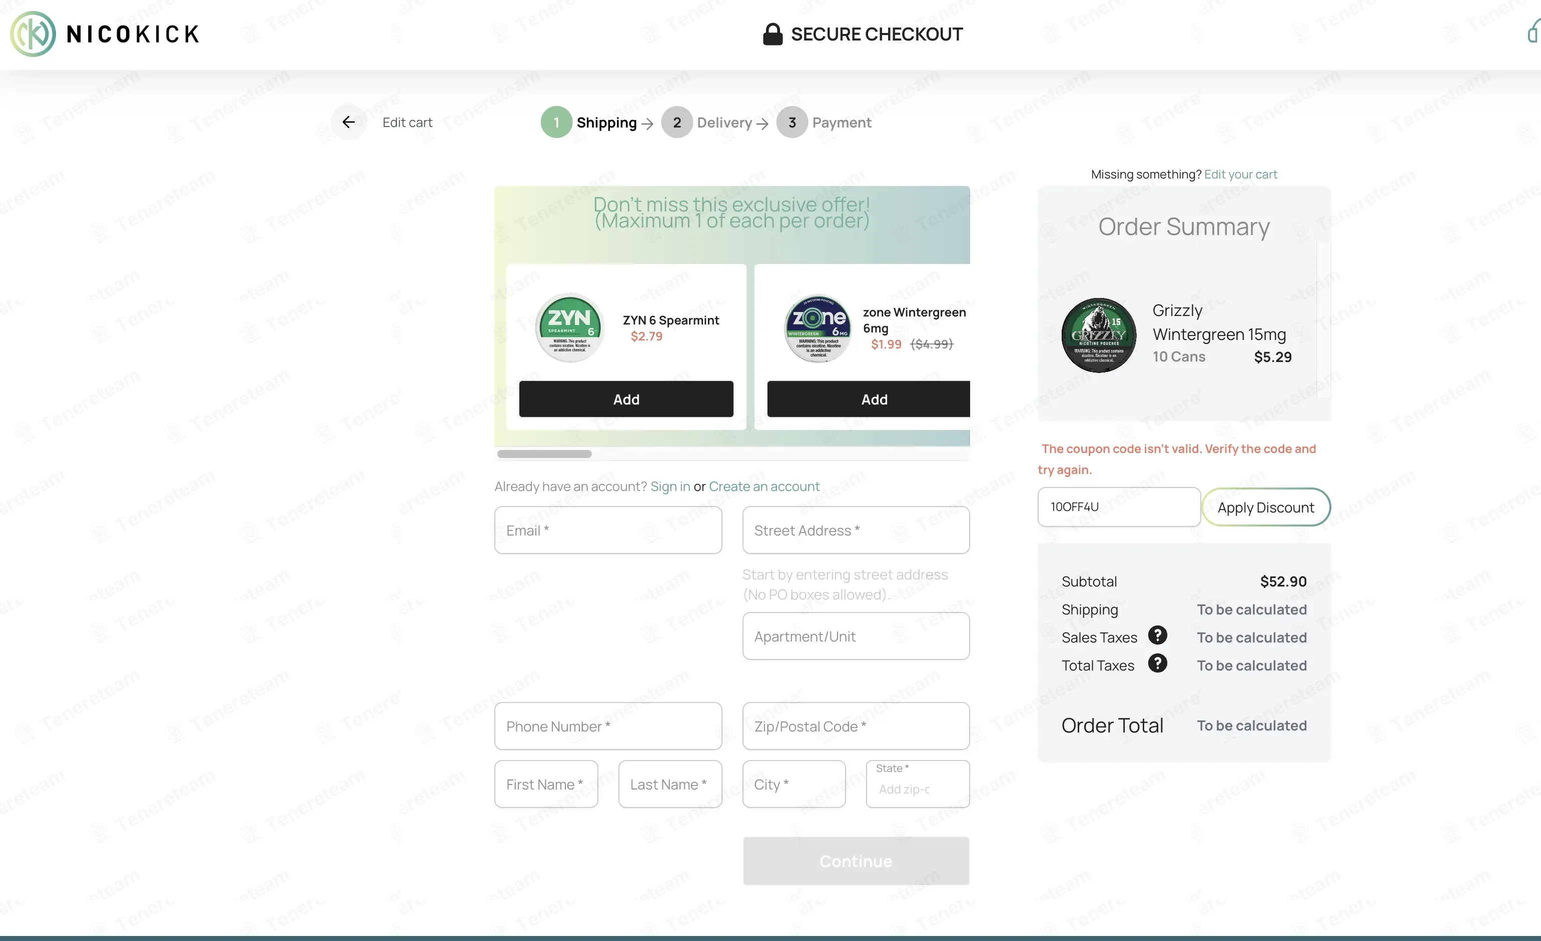Screen dimensions: 1541x941
Task: Click the 10 Cans quantity text
Action: click(x=1178, y=357)
